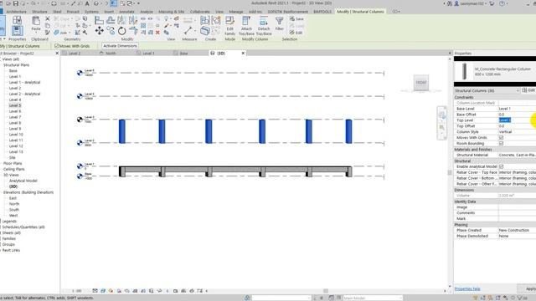Click Detach Top/Base
This screenshot has width=536, height=301.
pyautogui.click(x=264, y=26)
